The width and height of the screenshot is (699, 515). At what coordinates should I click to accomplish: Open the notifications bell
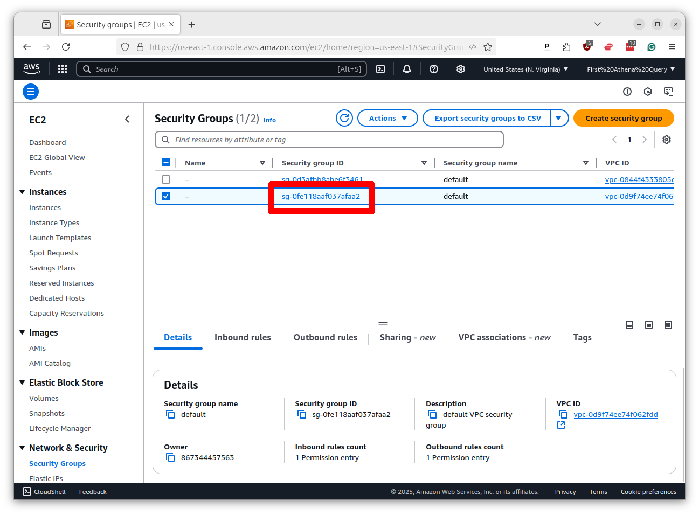point(406,69)
